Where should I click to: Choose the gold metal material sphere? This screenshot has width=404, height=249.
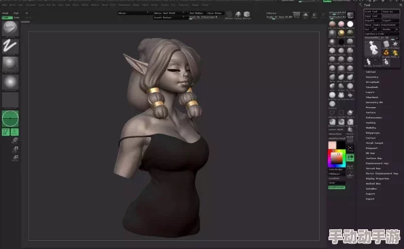(341, 33)
